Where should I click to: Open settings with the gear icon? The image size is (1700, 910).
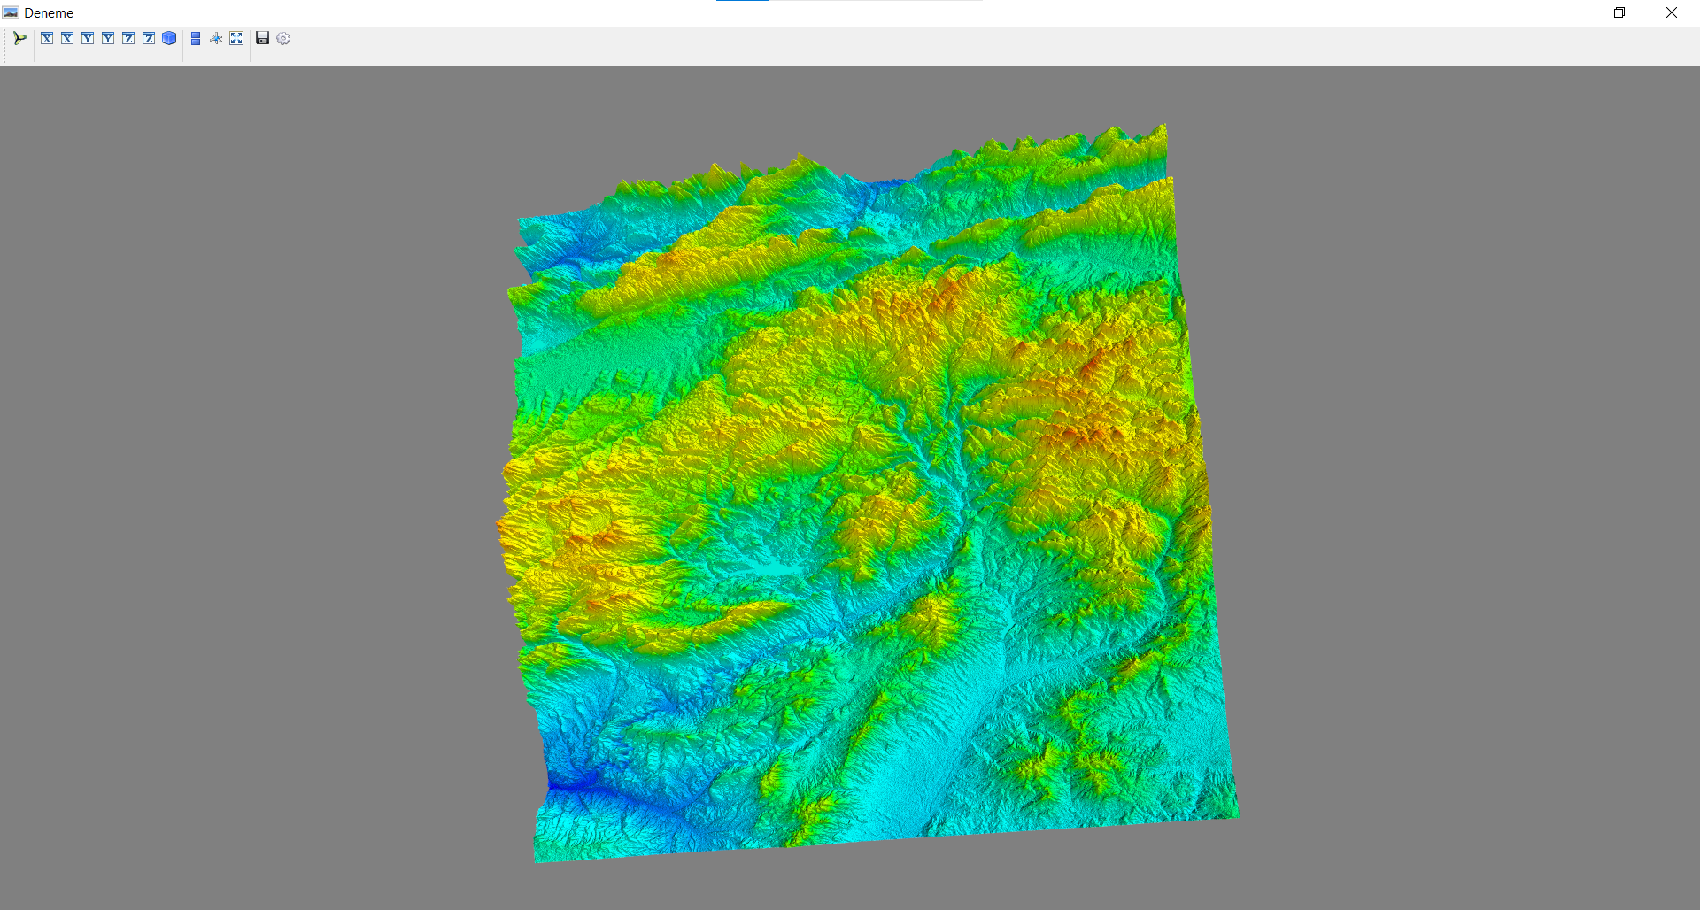pos(283,38)
